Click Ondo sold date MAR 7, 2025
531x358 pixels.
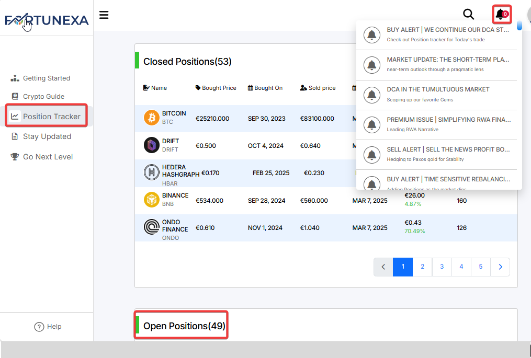click(x=370, y=228)
